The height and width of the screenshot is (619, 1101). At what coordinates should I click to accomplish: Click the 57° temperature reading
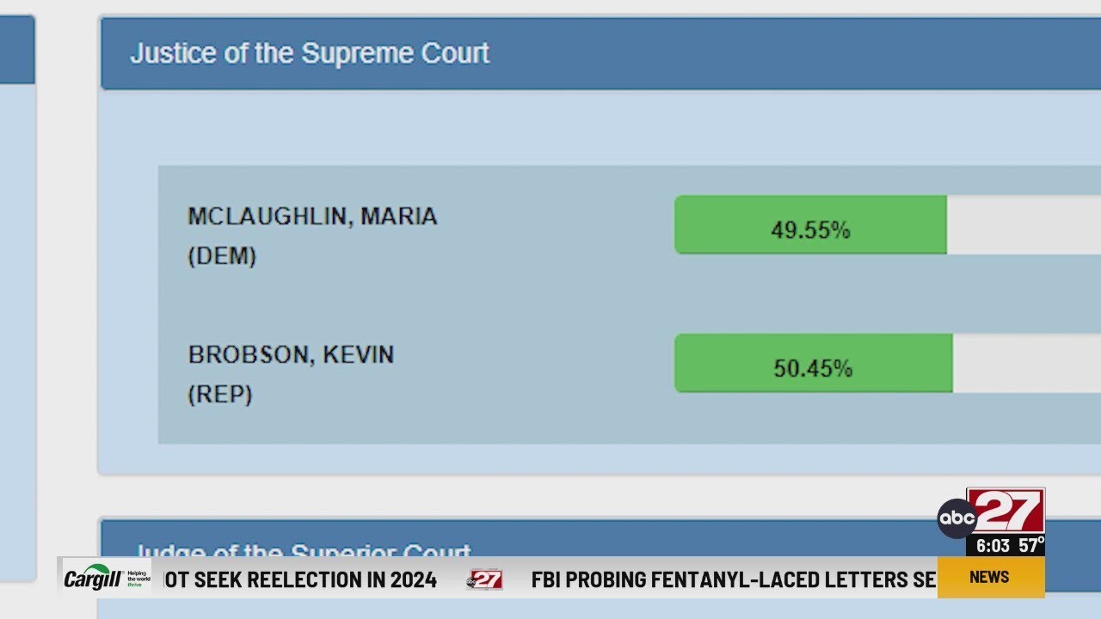point(1030,546)
